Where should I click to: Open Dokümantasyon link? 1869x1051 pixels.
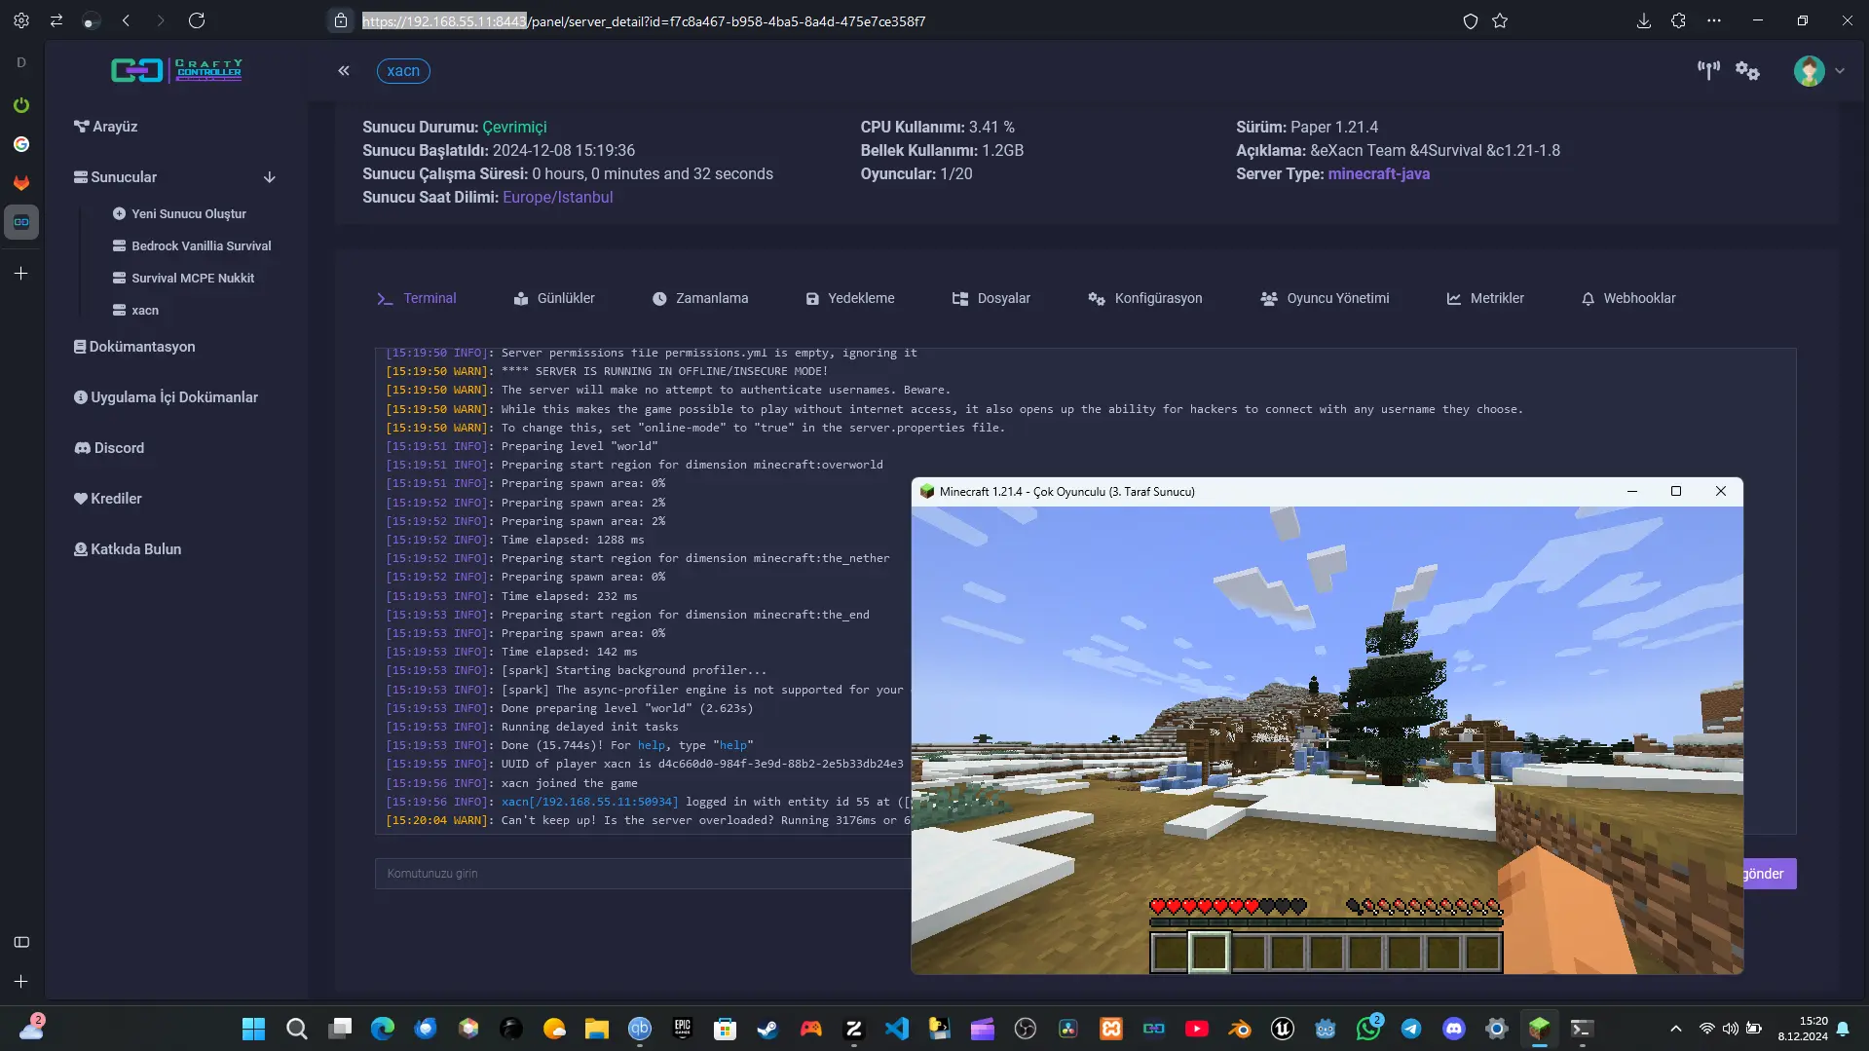click(x=134, y=347)
